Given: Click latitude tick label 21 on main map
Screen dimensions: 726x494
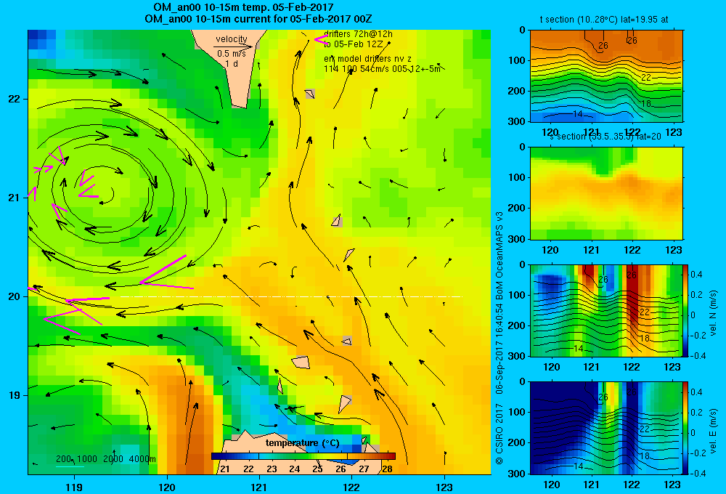Looking at the screenshot, I should pyautogui.click(x=14, y=198).
